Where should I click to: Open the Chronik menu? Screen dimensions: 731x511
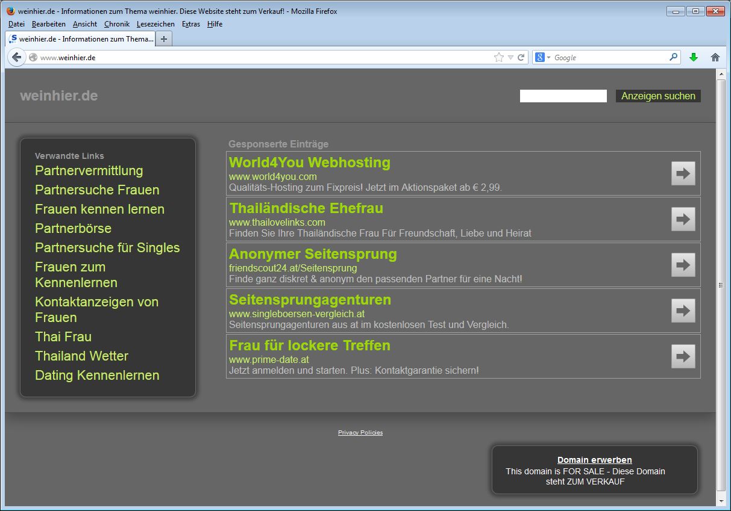coord(116,24)
